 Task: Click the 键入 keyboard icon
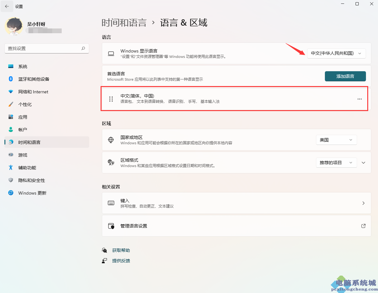pyautogui.click(x=111, y=203)
